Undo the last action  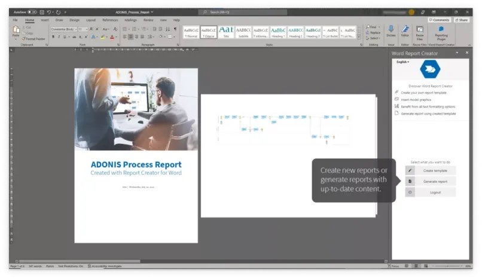(x=48, y=13)
